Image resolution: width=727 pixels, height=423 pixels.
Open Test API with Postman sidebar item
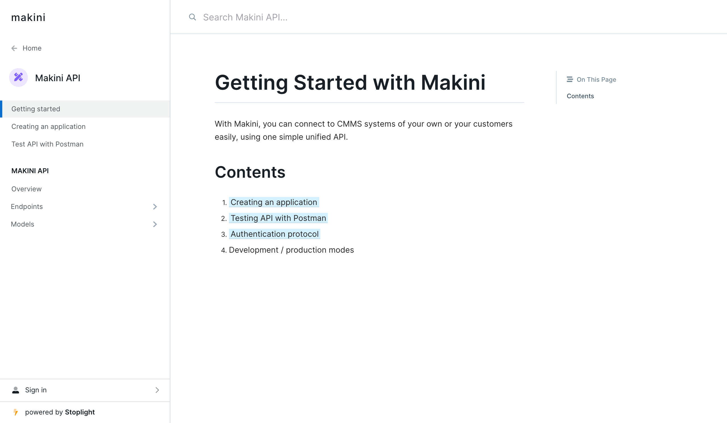coord(85,144)
